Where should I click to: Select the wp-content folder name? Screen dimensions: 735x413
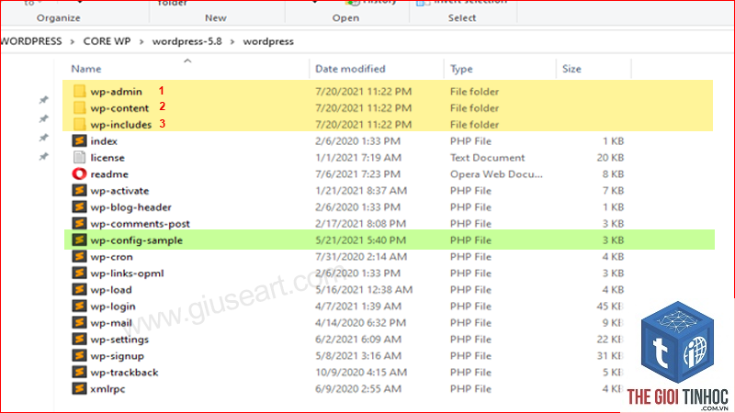coord(119,107)
